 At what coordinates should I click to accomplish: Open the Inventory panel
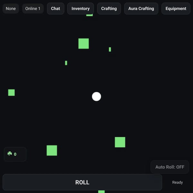tap(80, 8)
